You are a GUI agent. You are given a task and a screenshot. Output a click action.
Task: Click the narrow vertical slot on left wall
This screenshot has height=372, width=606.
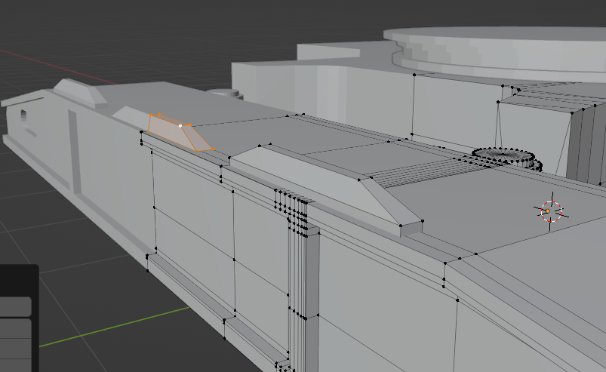(x=74, y=150)
